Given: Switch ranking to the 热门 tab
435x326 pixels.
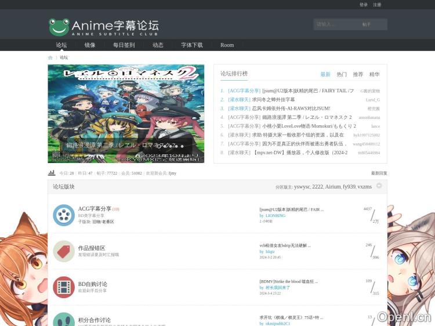Looking at the screenshot, I should (x=342, y=74).
